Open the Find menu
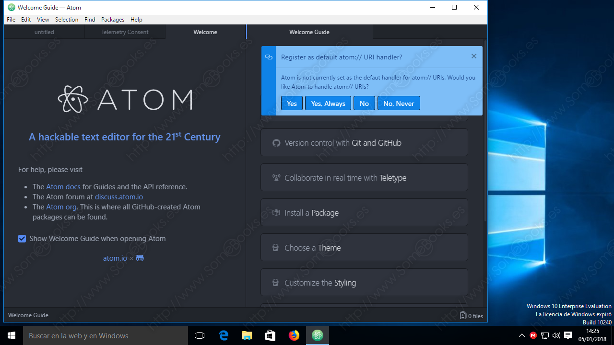This screenshot has width=614, height=345. [x=90, y=20]
